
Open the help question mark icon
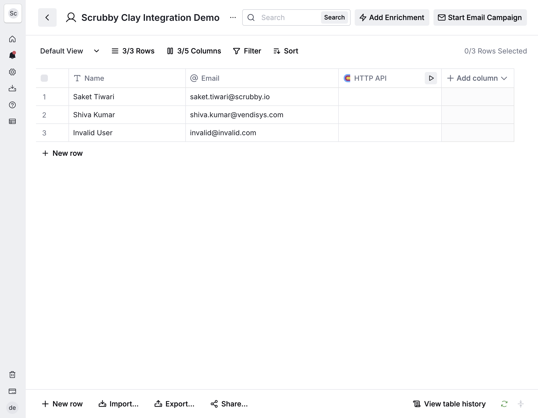12,105
